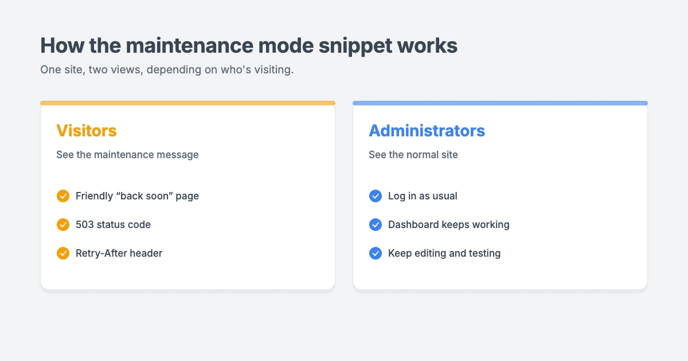688x361 pixels.
Task: Click the "See the normal site" text
Action: 413,155
